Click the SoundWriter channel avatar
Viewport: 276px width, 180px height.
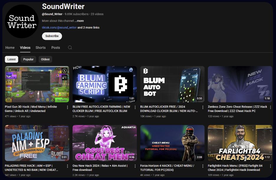(x=22, y=21)
